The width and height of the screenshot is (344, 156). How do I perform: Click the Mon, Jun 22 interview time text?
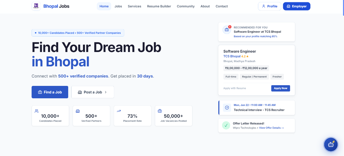click(x=255, y=105)
